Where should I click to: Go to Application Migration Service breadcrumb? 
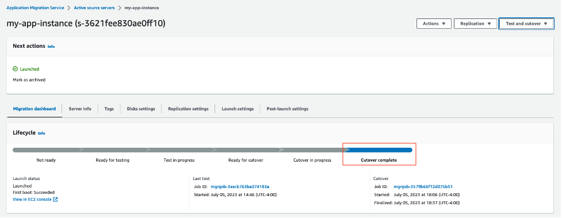35,7
